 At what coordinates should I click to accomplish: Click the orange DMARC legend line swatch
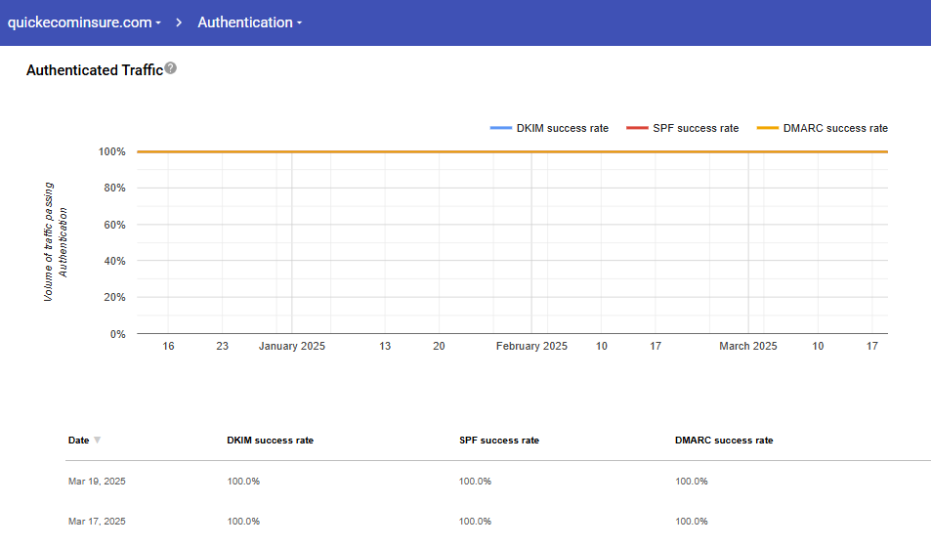(768, 128)
